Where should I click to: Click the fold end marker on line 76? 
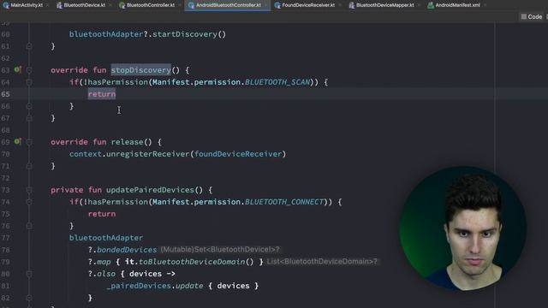pyautogui.click(x=29, y=226)
